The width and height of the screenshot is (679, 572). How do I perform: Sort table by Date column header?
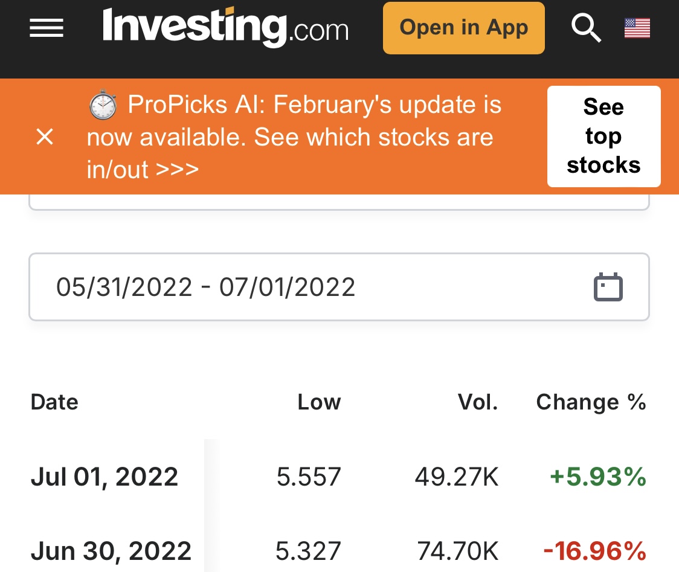tap(54, 402)
